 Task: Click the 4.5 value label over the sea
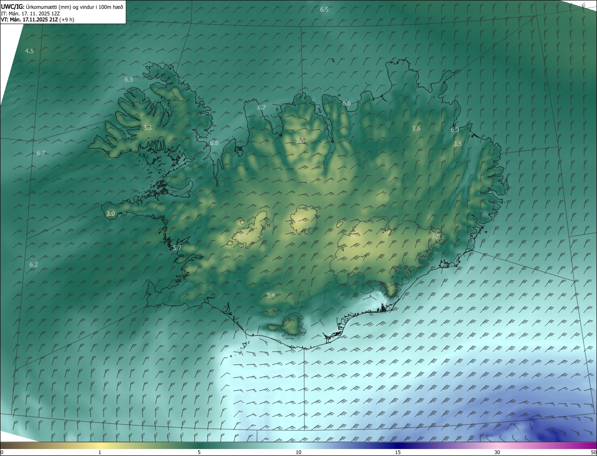coord(29,51)
